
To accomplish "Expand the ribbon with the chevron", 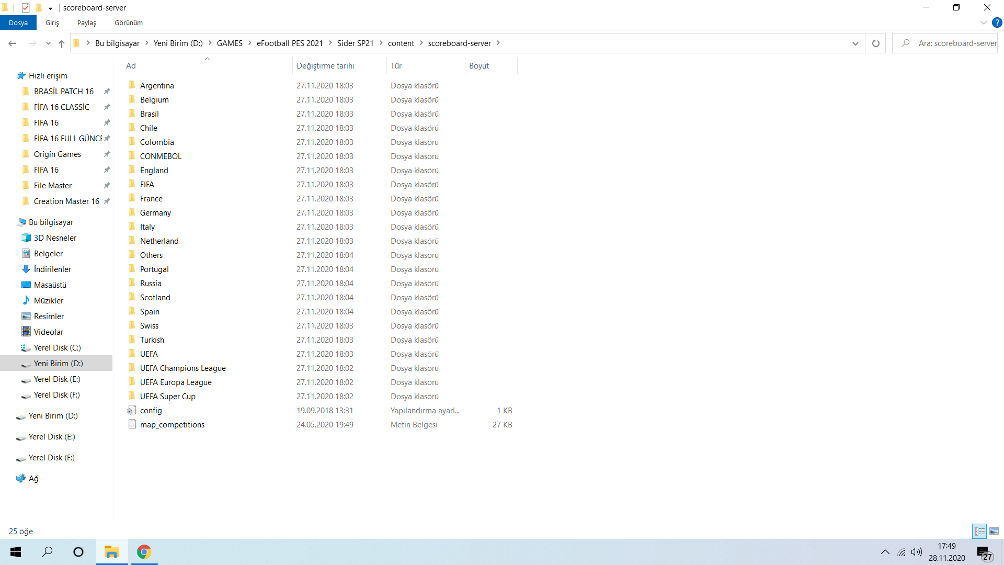I will point(983,22).
